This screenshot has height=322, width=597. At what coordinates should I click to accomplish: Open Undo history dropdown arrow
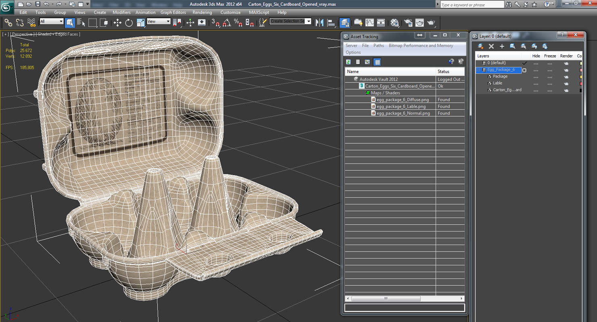[x=52, y=4]
